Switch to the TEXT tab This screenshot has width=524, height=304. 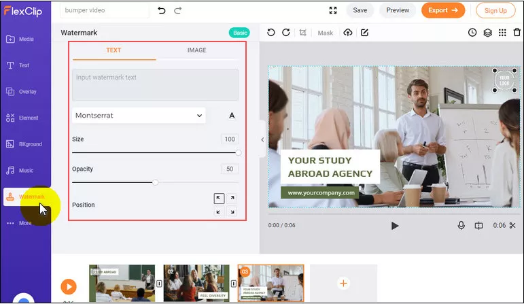click(x=113, y=50)
